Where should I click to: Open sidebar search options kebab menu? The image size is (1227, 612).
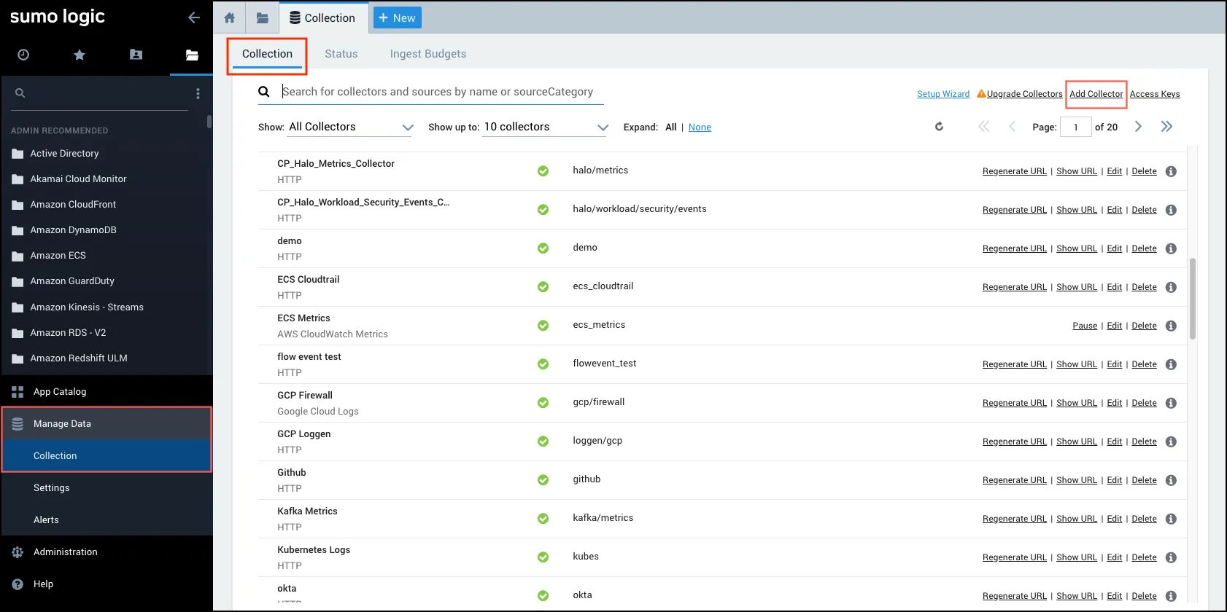(198, 93)
